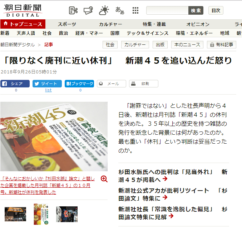Select the オピニオン tab
Image resolution: width=242 pixels, height=230 pixels.
[198, 24]
